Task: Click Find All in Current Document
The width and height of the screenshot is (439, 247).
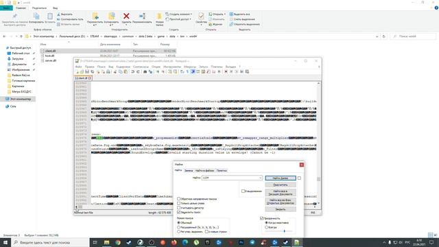Action: (x=281, y=192)
